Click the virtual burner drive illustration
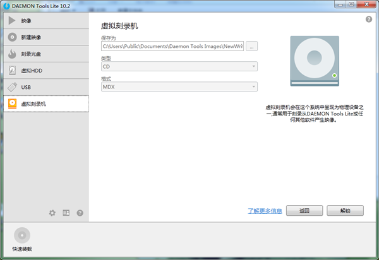Screen dimensions: 379x260 pyautogui.click(x=314, y=61)
